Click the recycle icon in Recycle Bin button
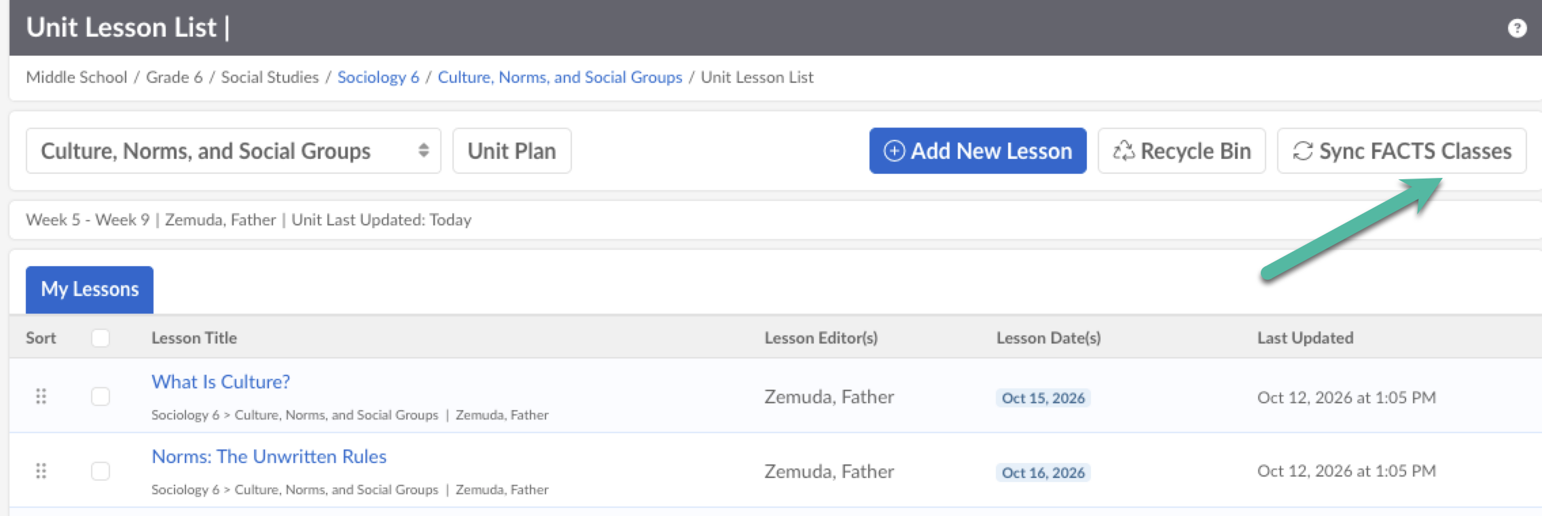This screenshot has height=516, width=1542. (x=1124, y=151)
